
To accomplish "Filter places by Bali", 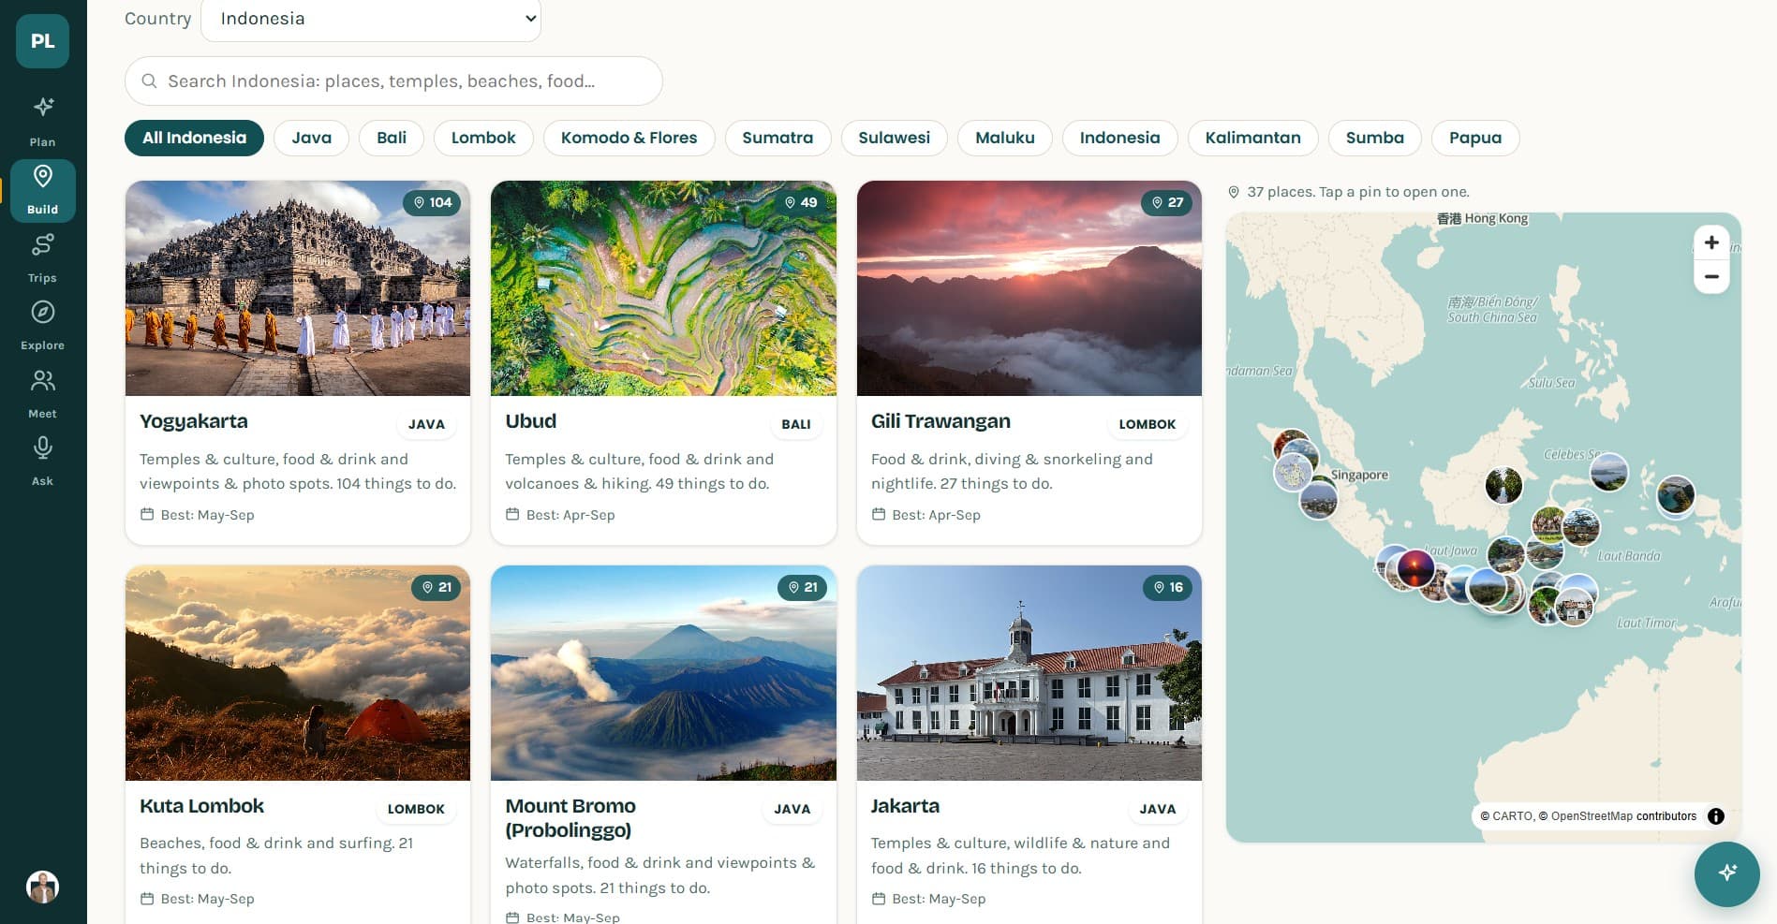I will coord(392,138).
